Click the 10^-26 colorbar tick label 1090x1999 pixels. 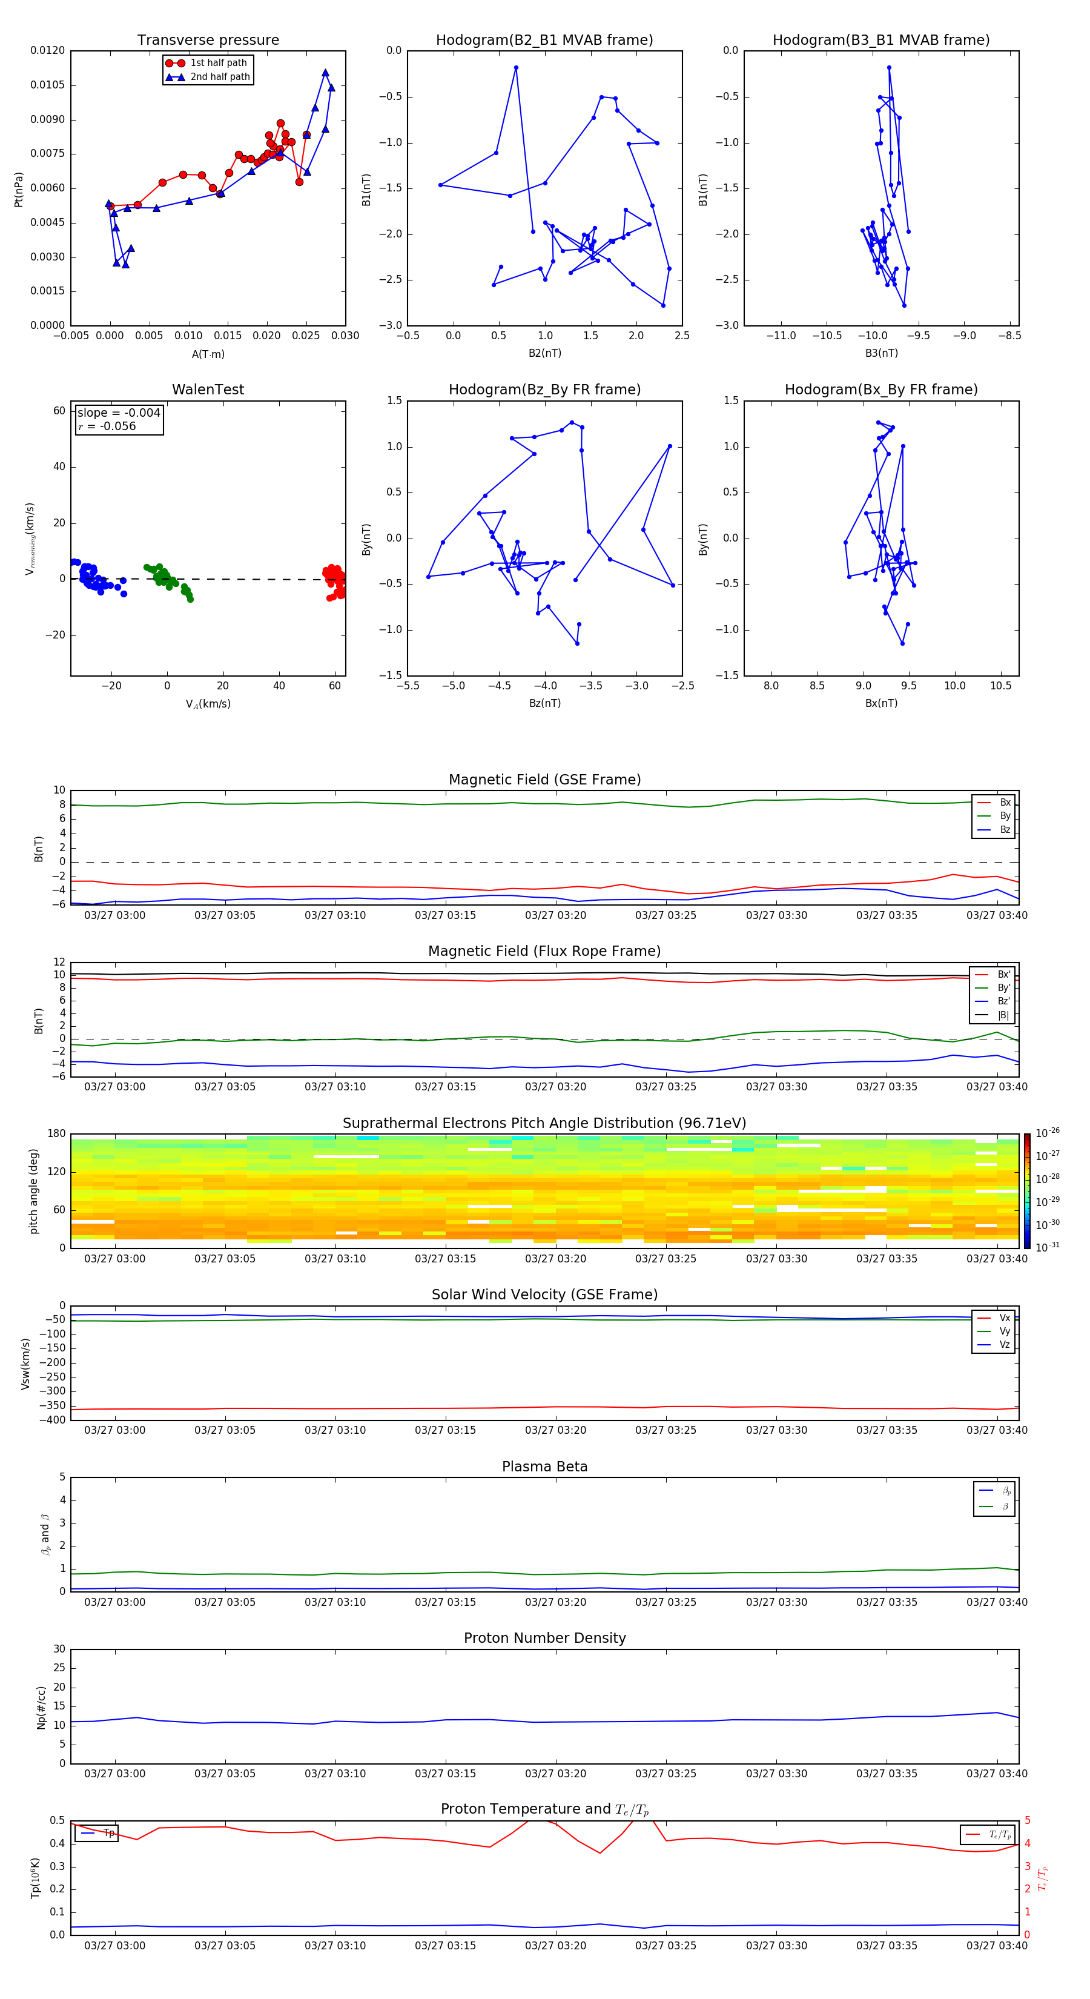[1048, 1133]
